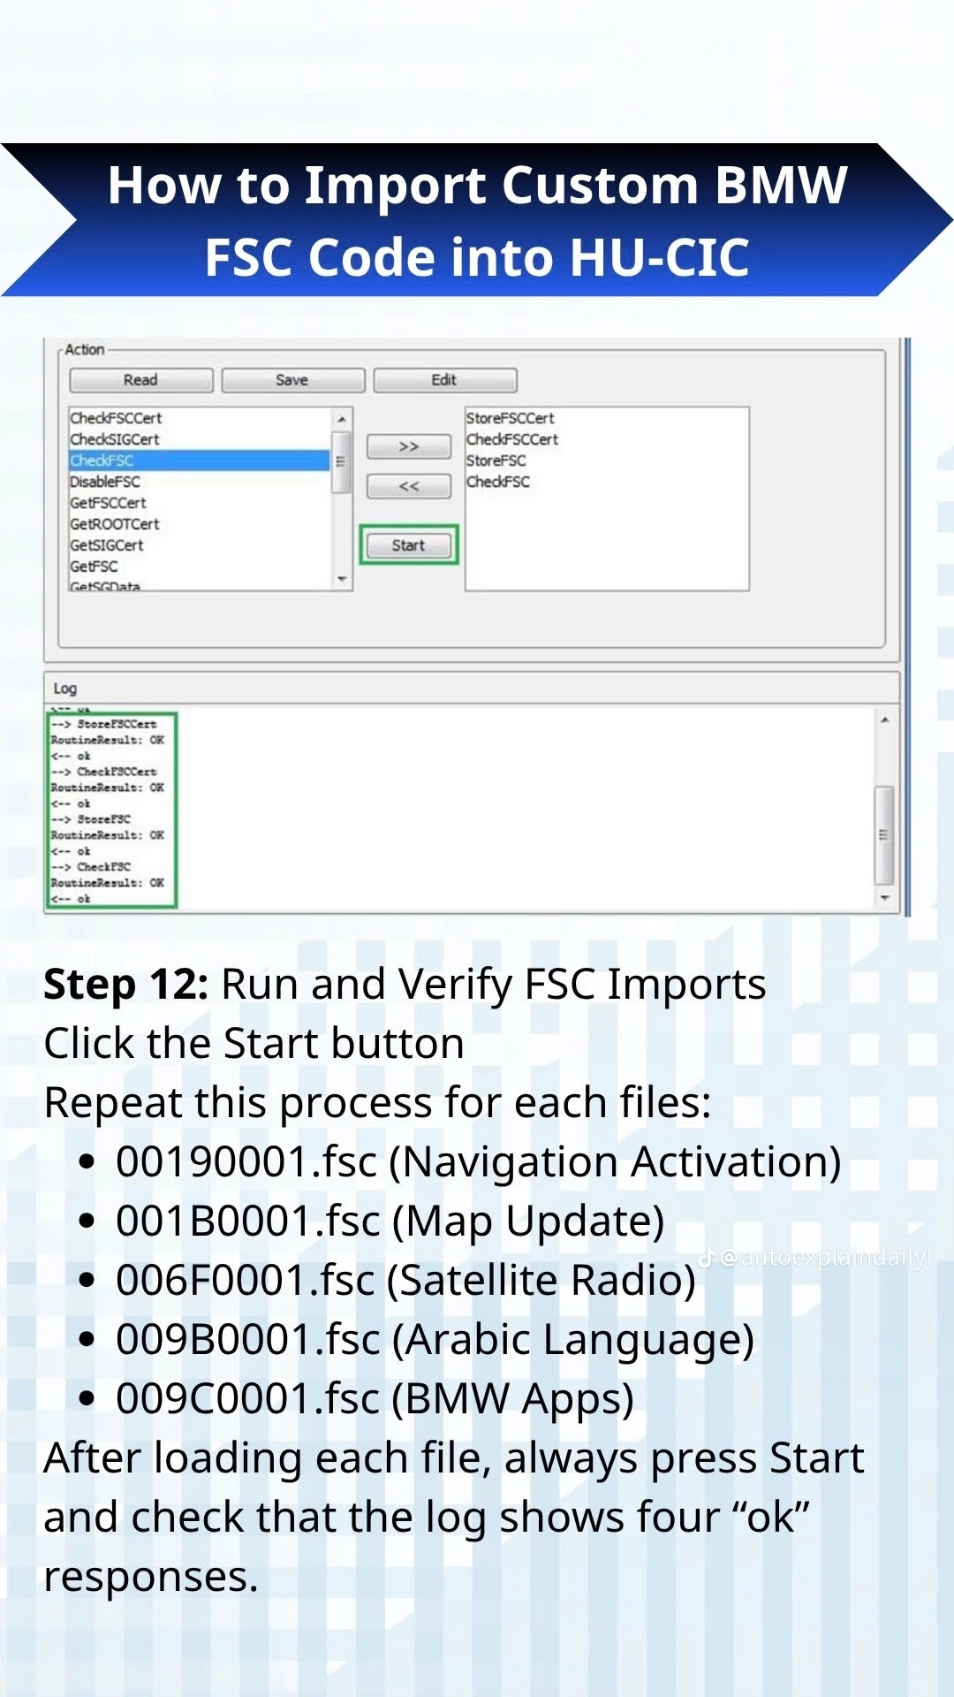Select CheckSIGCert in the action list

(x=115, y=439)
